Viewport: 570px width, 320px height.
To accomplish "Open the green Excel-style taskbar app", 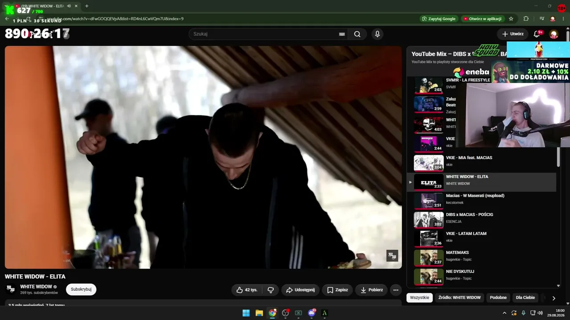I will point(298,313).
